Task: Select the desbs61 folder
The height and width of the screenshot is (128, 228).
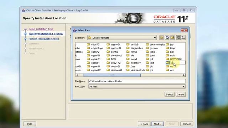Action: click(x=114, y=66)
